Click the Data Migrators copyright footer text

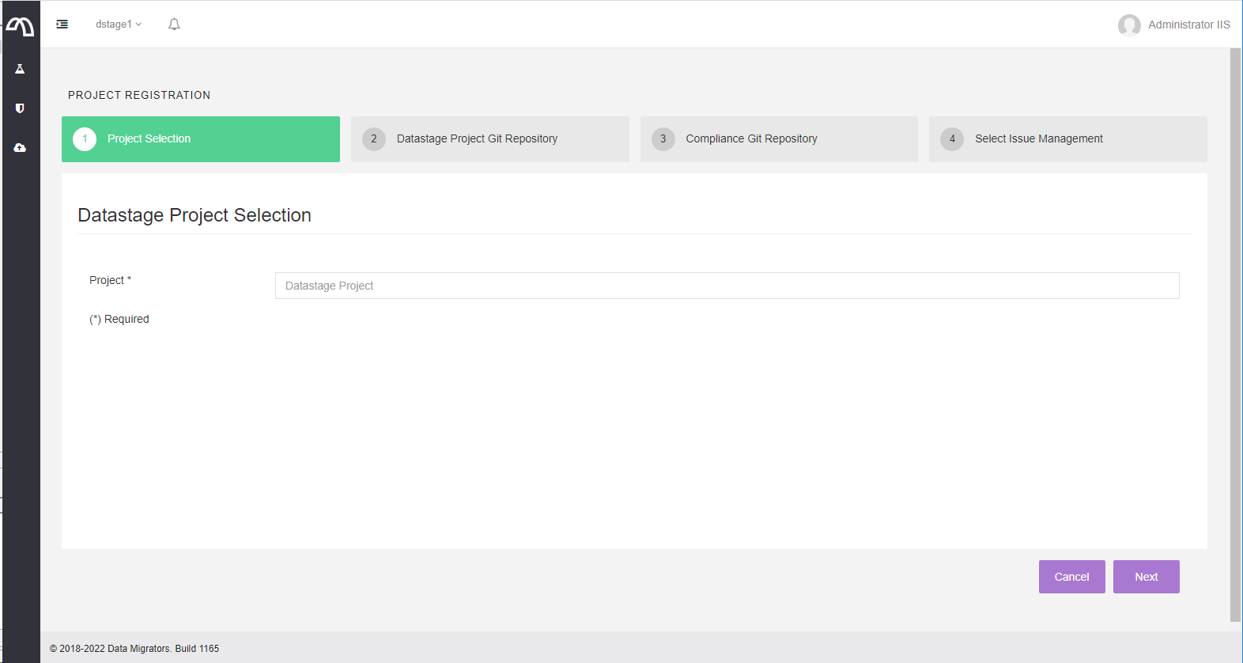(x=134, y=649)
